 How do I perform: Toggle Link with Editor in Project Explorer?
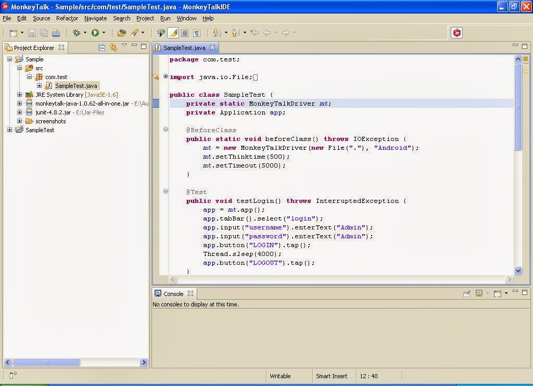click(113, 47)
